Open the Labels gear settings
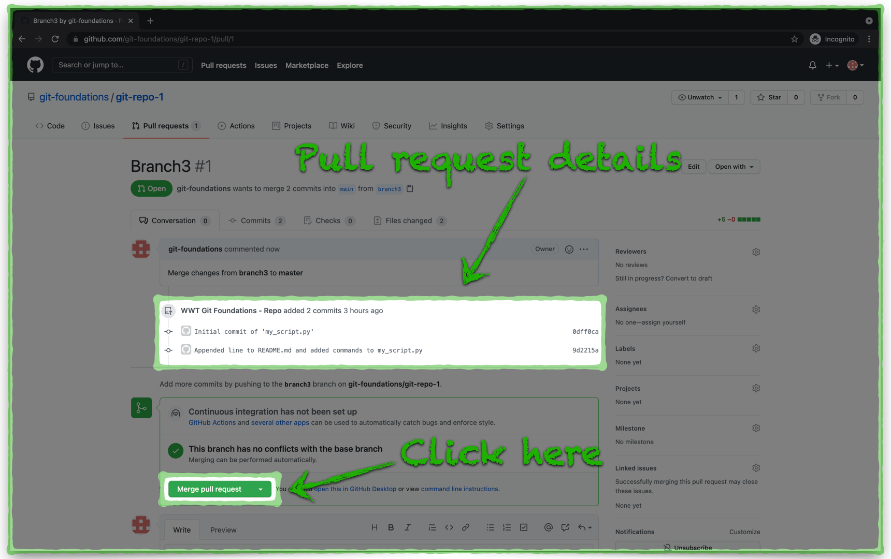The width and height of the screenshot is (891, 559). 756,348
